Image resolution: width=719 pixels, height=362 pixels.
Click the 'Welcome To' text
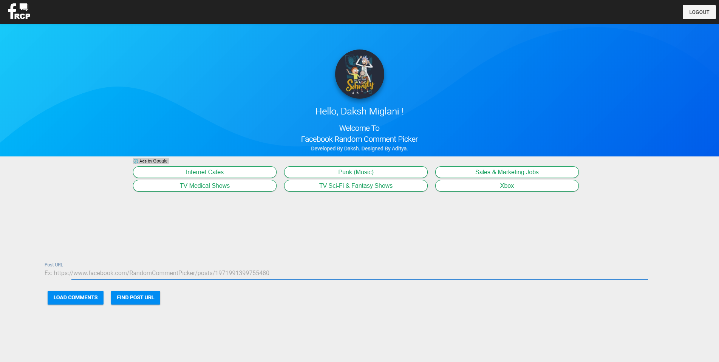point(359,128)
